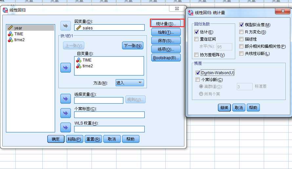This screenshot has height=169, width=292.
Task: Close the 线性回归 main dialog
Action: pos(177,8)
